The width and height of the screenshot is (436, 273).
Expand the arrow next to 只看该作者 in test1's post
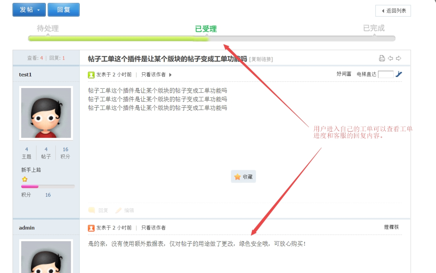[170, 75]
